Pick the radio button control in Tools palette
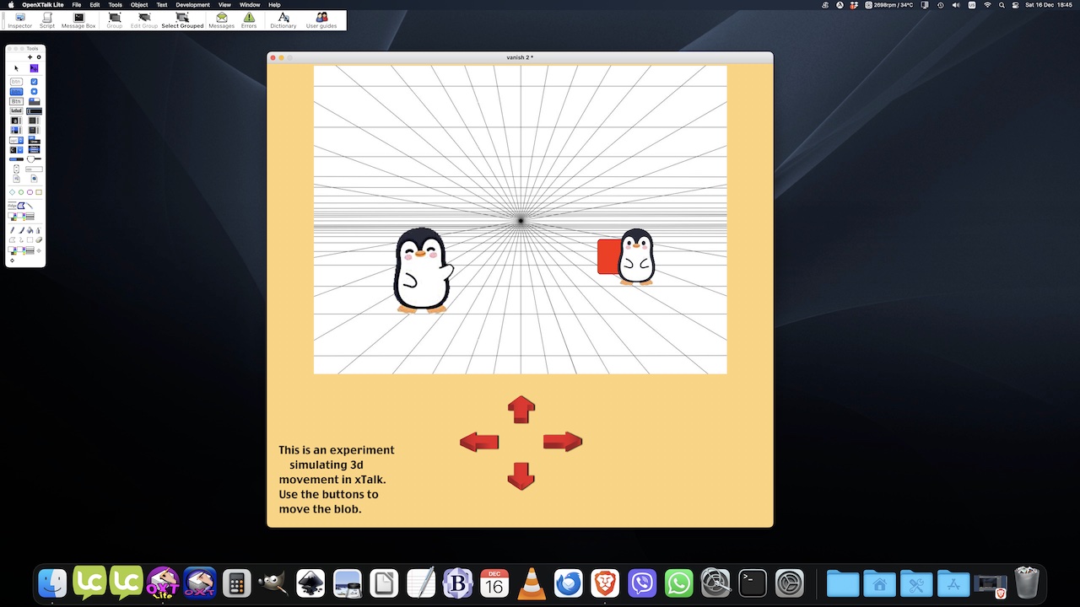 (x=34, y=91)
